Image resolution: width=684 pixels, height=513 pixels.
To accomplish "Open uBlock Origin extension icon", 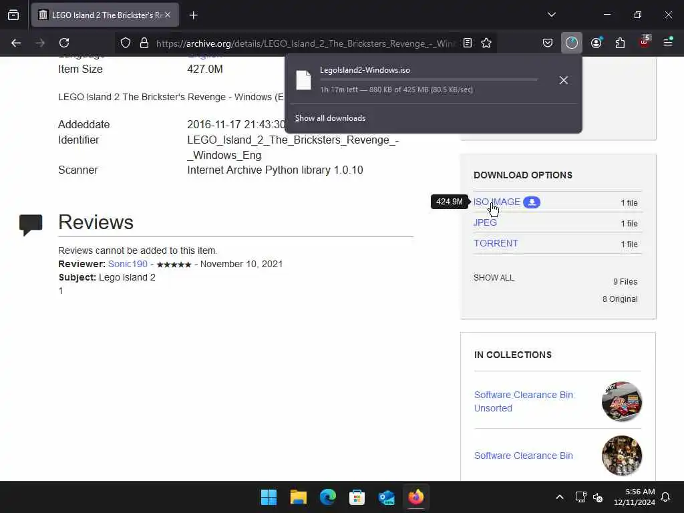I will tap(645, 42).
